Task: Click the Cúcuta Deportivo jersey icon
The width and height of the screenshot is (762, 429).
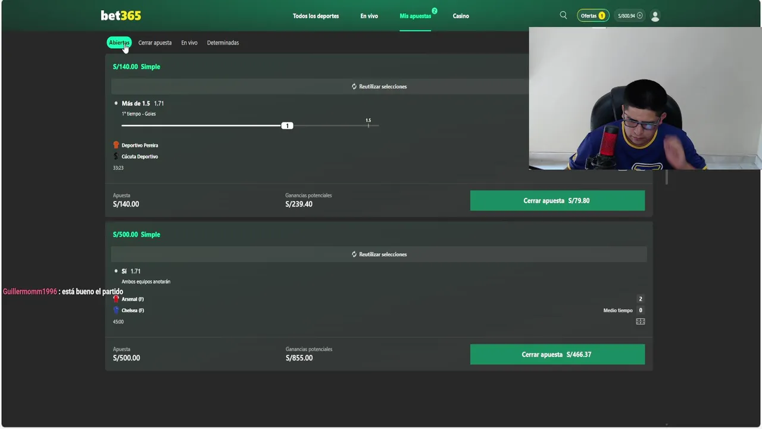Action: tap(116, 156)
